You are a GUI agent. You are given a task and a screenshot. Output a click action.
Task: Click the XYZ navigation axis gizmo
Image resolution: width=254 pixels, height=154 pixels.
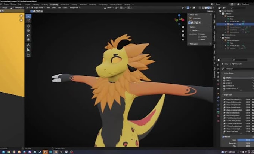coord(179,19)
